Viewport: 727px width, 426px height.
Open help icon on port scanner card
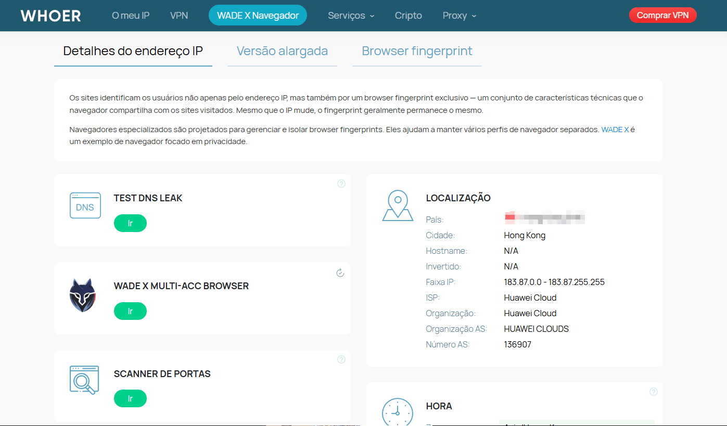(341, 359)
